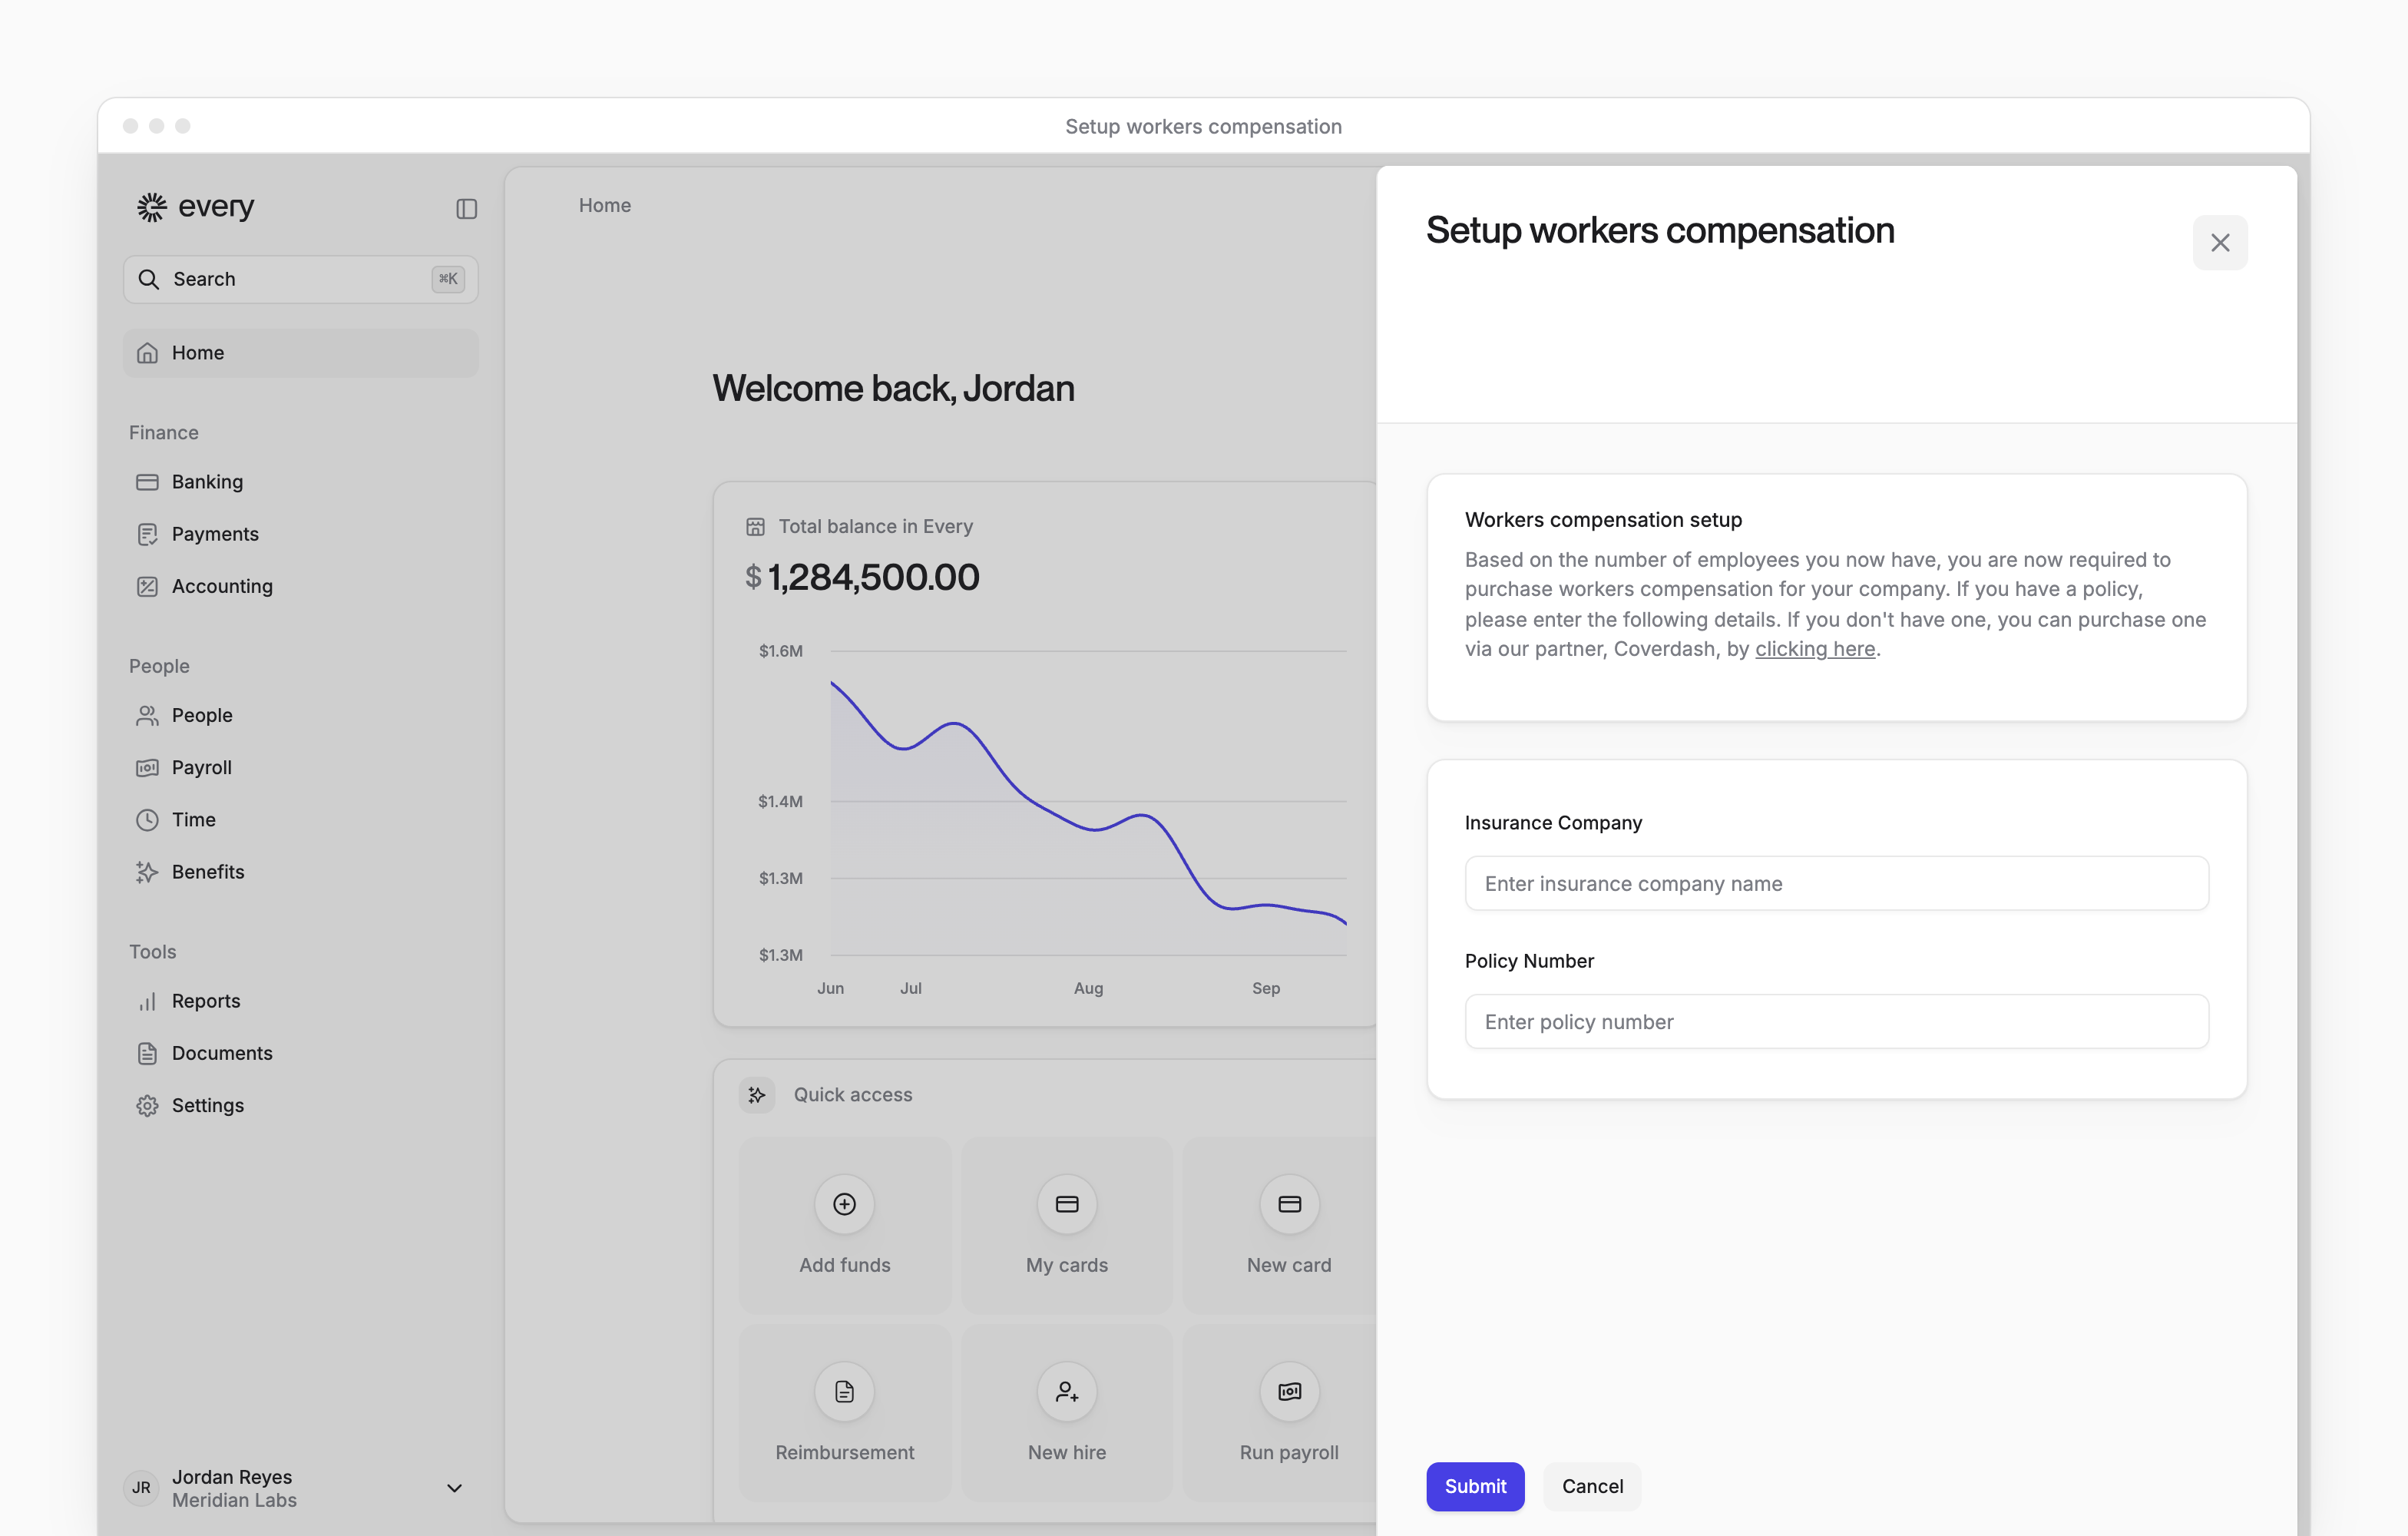Click the Accounting icon in sidebar
Screen dimensions: 2408x1536
147,586
